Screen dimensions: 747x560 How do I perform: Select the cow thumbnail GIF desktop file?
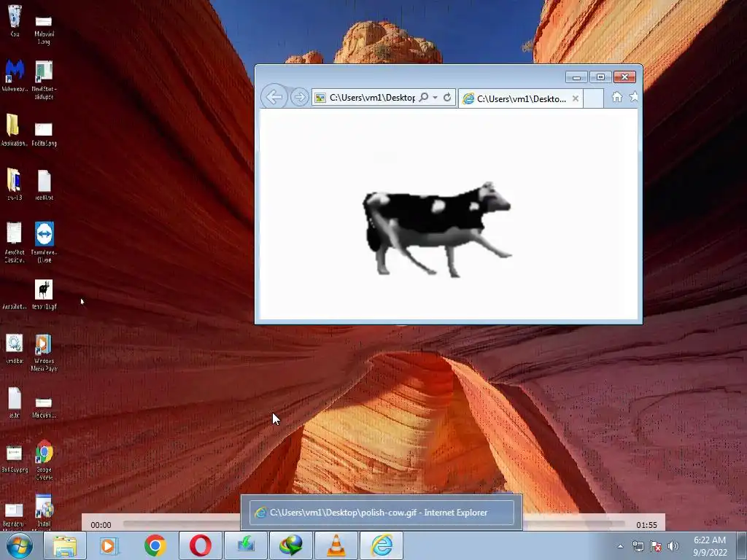point(44,295)
